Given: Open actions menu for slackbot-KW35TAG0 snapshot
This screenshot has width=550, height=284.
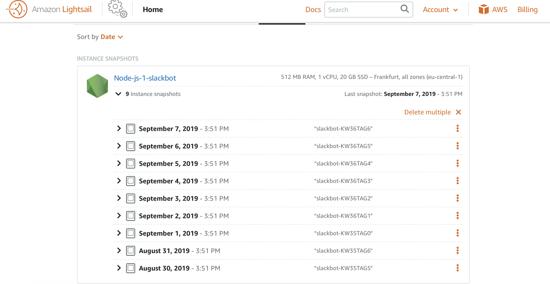Looking at the screenshot, I should 458,233.
